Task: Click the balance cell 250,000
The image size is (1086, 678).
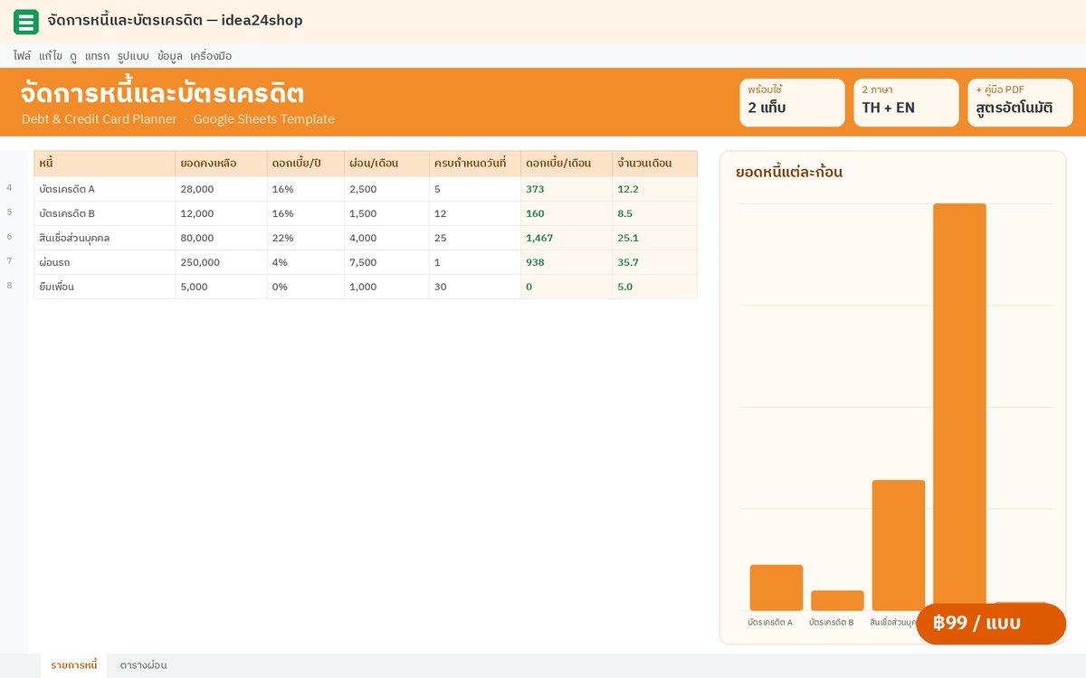Action: (222, 262)
